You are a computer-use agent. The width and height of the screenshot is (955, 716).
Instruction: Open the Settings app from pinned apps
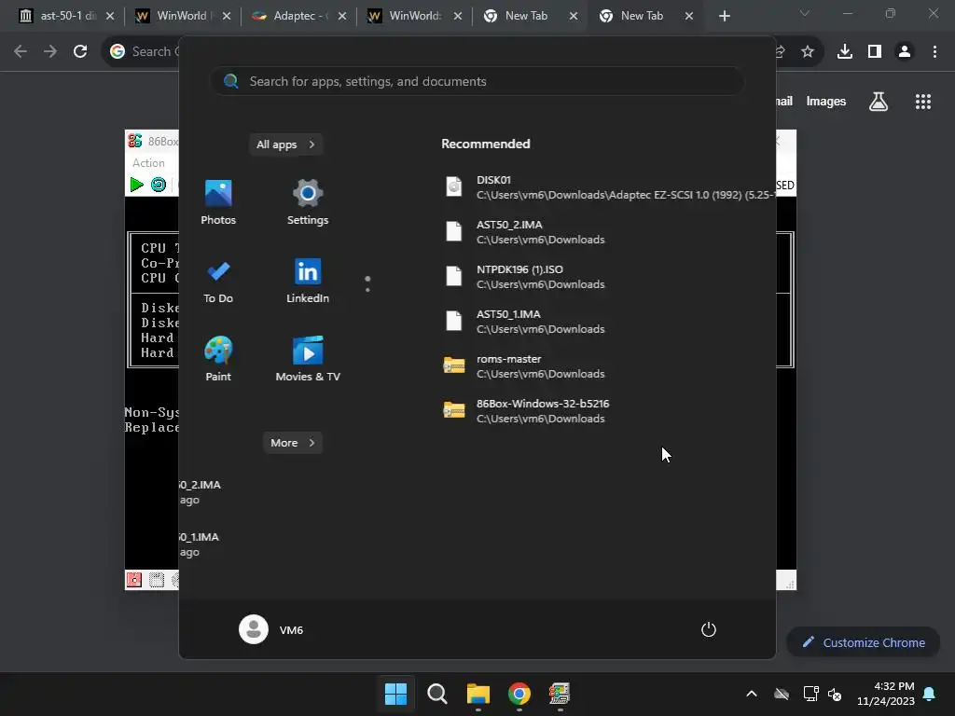pos(308,202)
